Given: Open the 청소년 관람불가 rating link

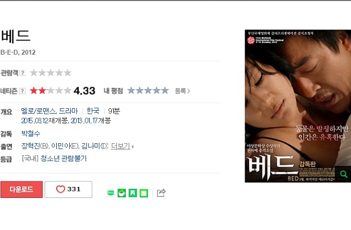Looking at the screenshot, I should 63,159.
